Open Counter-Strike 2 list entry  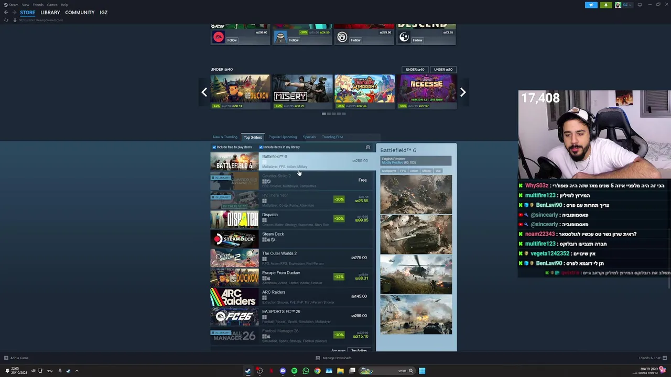[x=293, y=180]
